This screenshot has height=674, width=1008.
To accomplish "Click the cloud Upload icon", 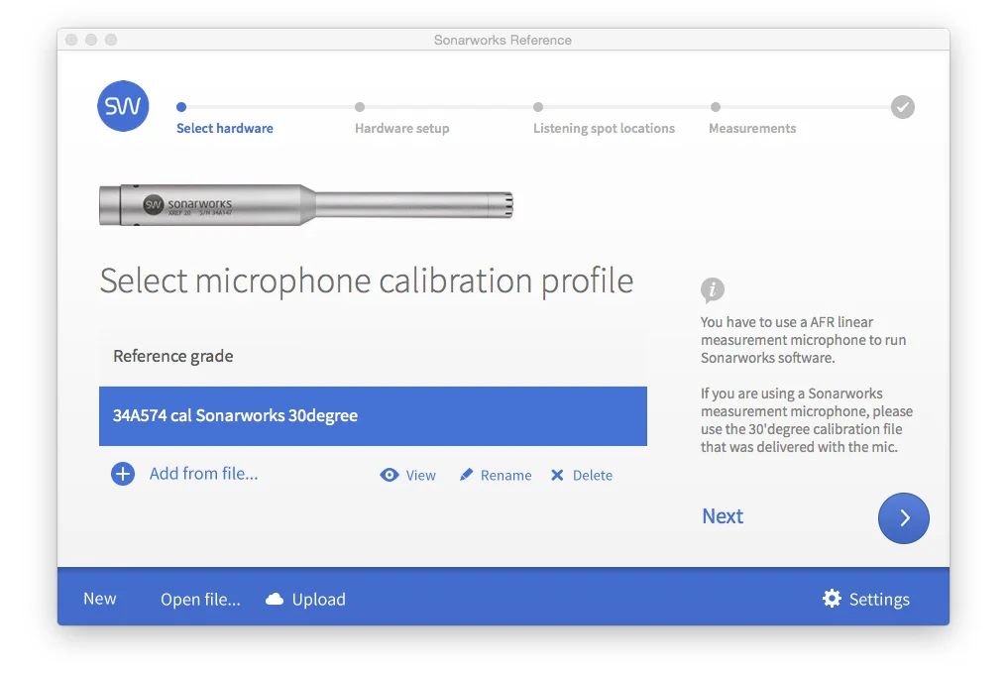I will pos(275,600).
